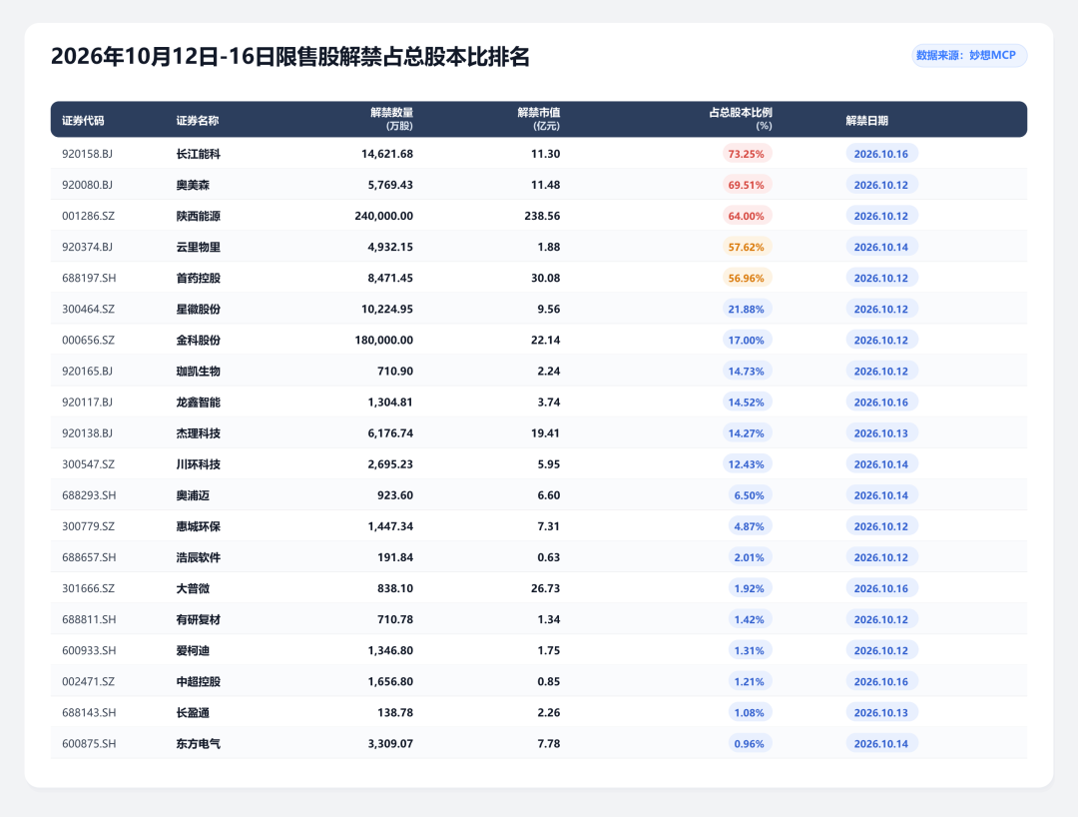Click the 3,309.07 unlock quantity cell

pyautogui.click(x=390, y=743)
